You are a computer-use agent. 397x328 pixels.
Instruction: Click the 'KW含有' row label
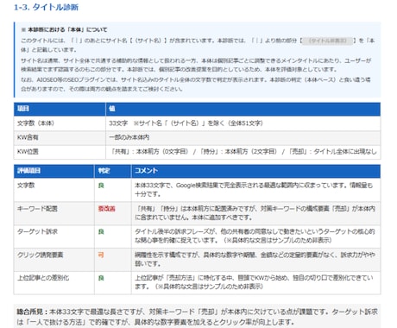[x=28, y=137]
